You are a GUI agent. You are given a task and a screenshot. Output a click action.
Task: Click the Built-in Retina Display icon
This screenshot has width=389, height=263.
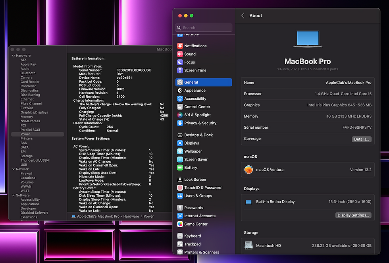click(x=248, y=202)
